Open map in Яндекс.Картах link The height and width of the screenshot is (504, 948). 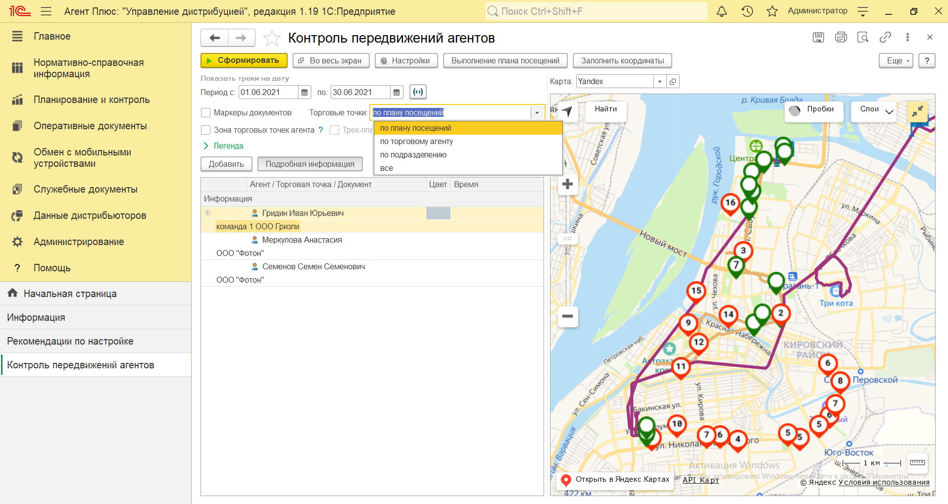click(615, 480)
